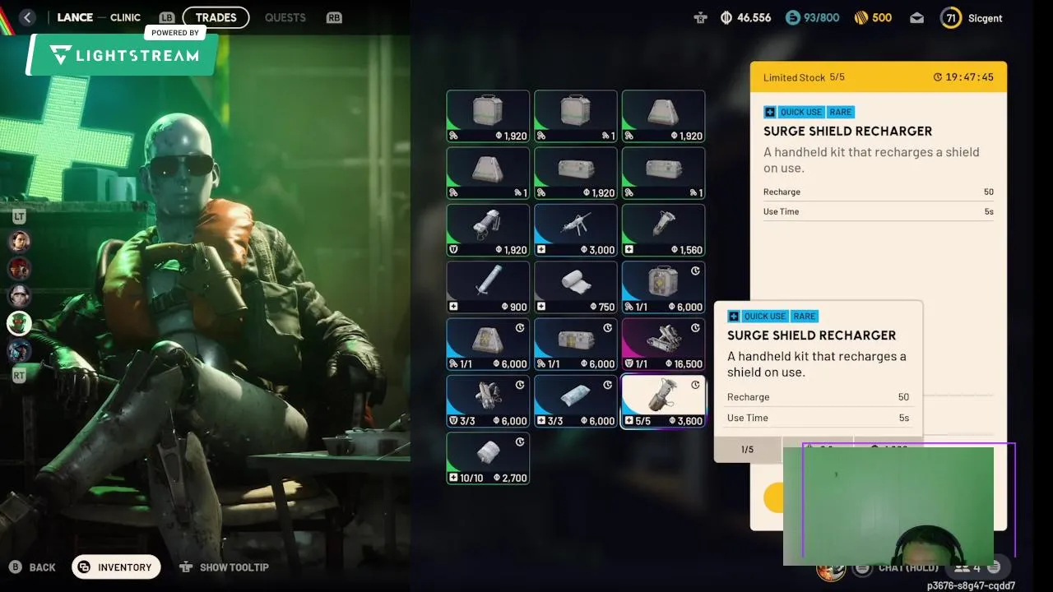Select the syringe item priced 900

click(x=488, y=287)
